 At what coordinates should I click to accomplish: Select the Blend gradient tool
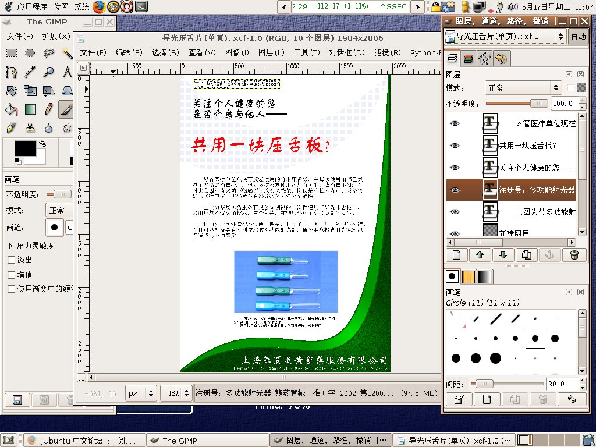tap(30, 109)
